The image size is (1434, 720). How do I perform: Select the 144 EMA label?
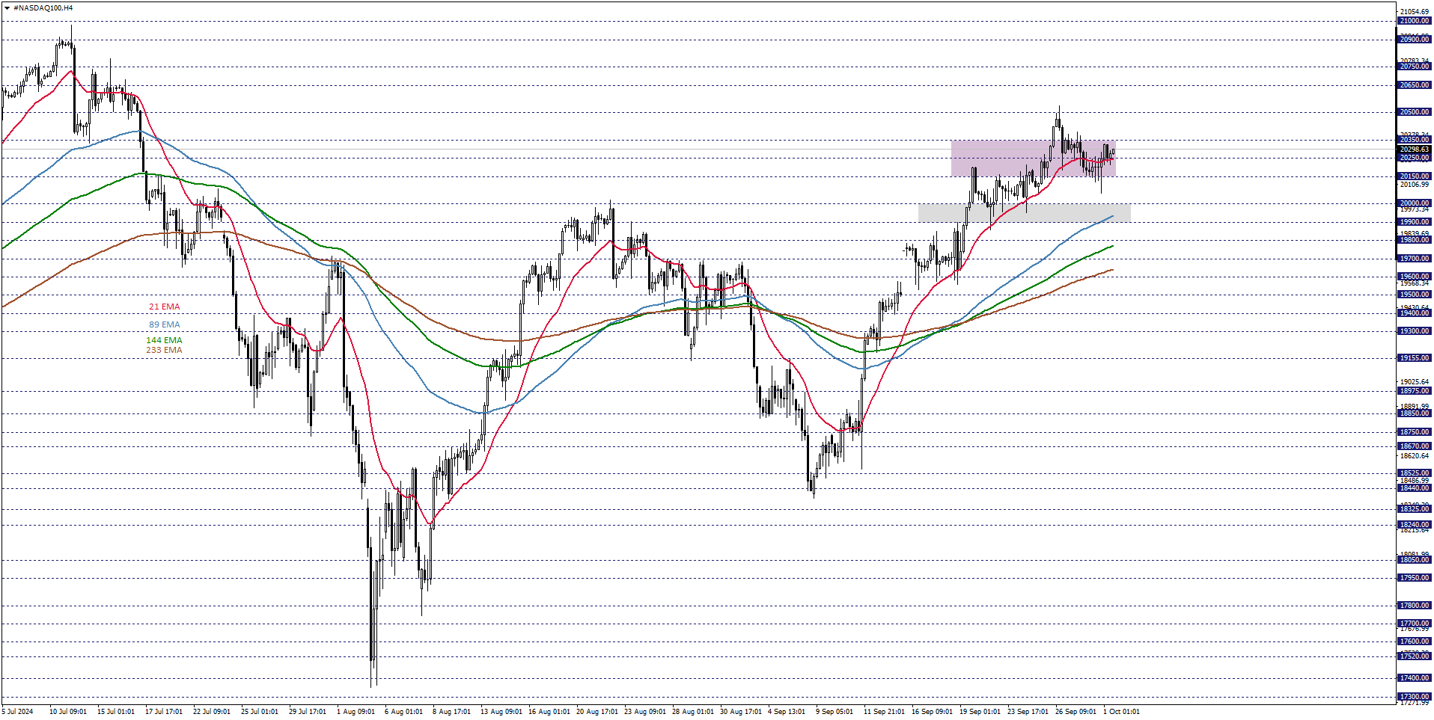pyautogui.click(x=164, y=341)
